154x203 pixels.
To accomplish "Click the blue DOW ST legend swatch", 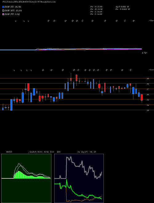I will 3,7.
